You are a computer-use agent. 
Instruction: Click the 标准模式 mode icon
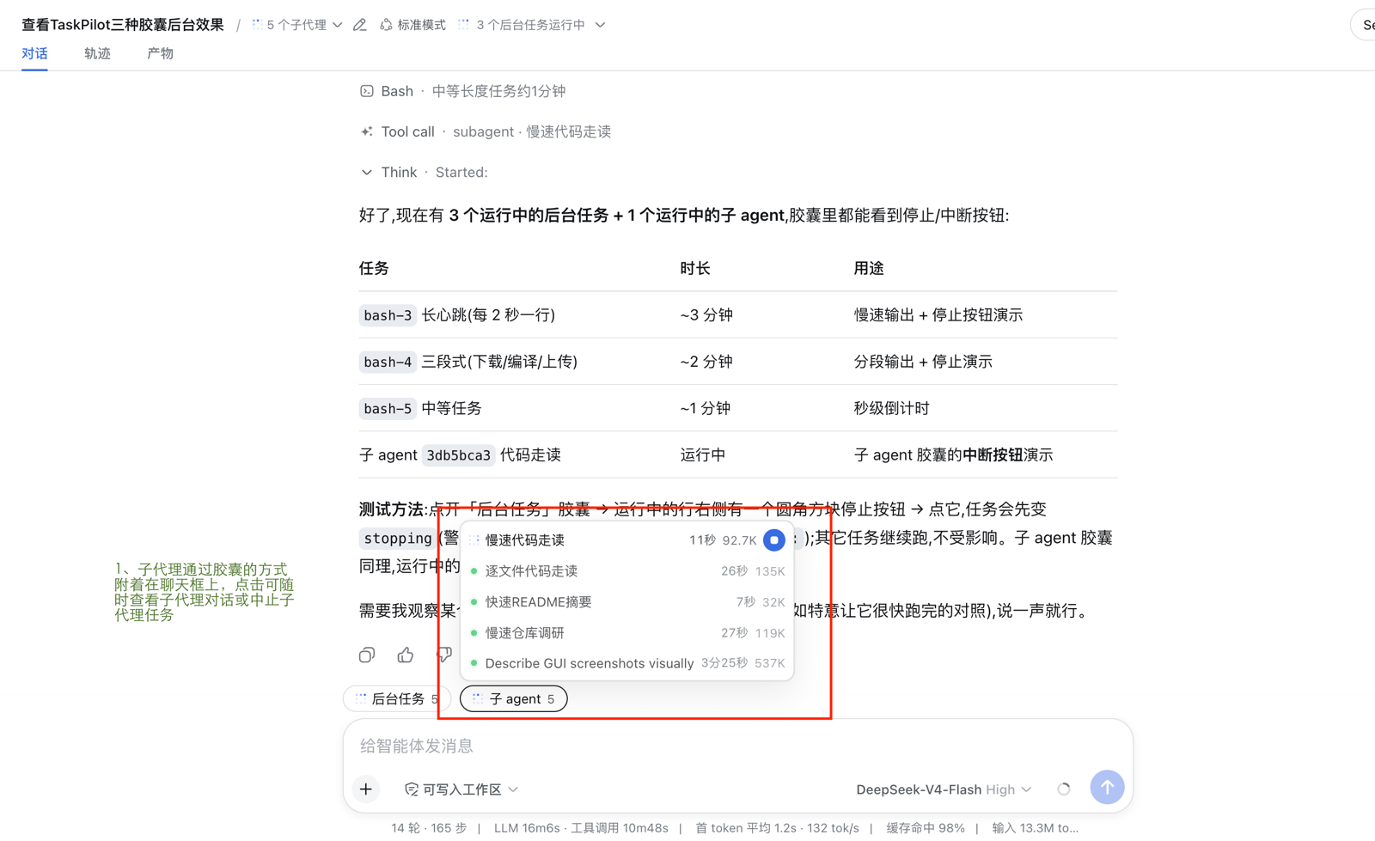point(387,25)
